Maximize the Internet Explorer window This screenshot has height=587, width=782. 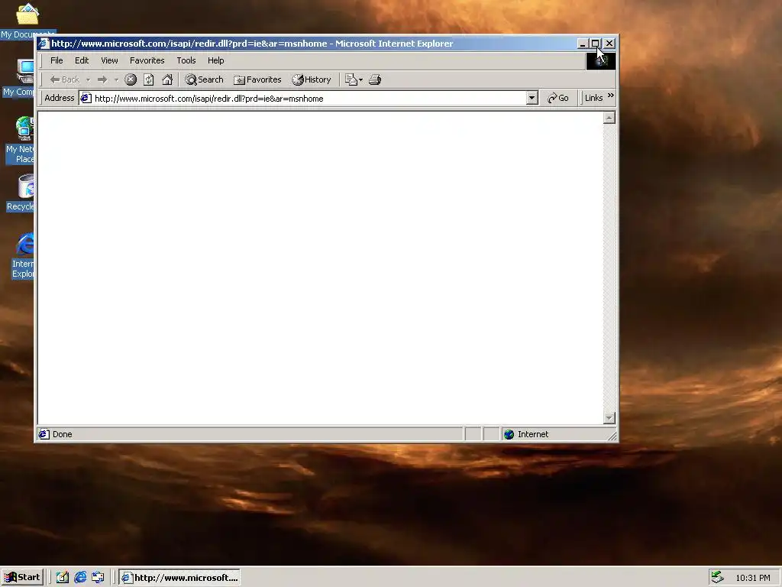point(596,44)
